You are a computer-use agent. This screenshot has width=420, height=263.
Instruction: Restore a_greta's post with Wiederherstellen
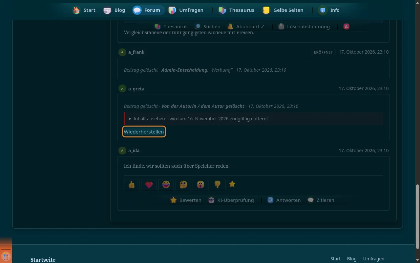pyautogui.click(x=144, y=132)
